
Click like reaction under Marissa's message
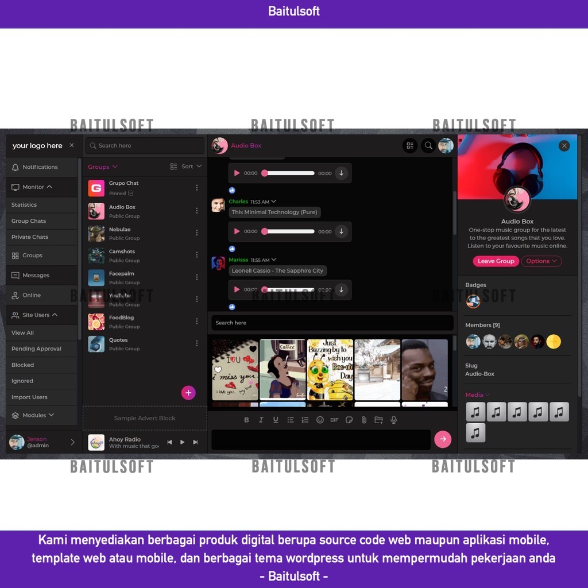point(232,307)
